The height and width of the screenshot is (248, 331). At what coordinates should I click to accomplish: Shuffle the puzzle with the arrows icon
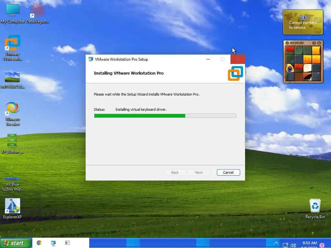(x=319, y=43)
